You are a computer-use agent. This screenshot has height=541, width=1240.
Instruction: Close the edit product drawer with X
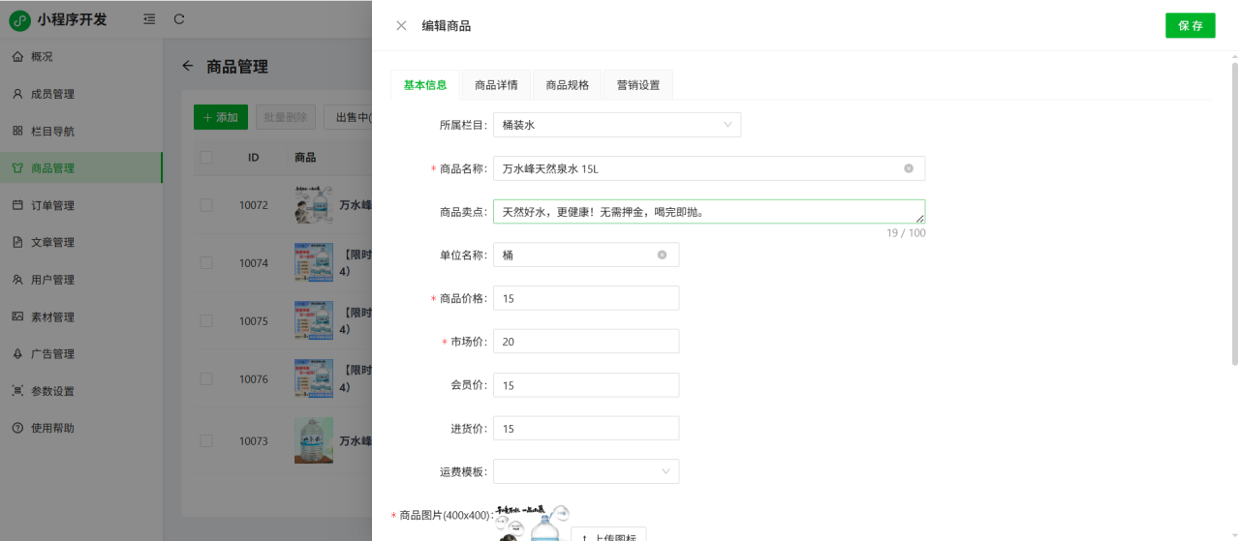tap(401, 26)
